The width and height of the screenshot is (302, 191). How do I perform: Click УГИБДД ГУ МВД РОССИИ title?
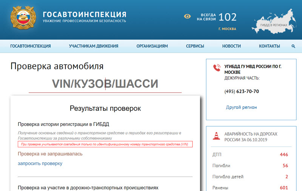tap(253, 69)
